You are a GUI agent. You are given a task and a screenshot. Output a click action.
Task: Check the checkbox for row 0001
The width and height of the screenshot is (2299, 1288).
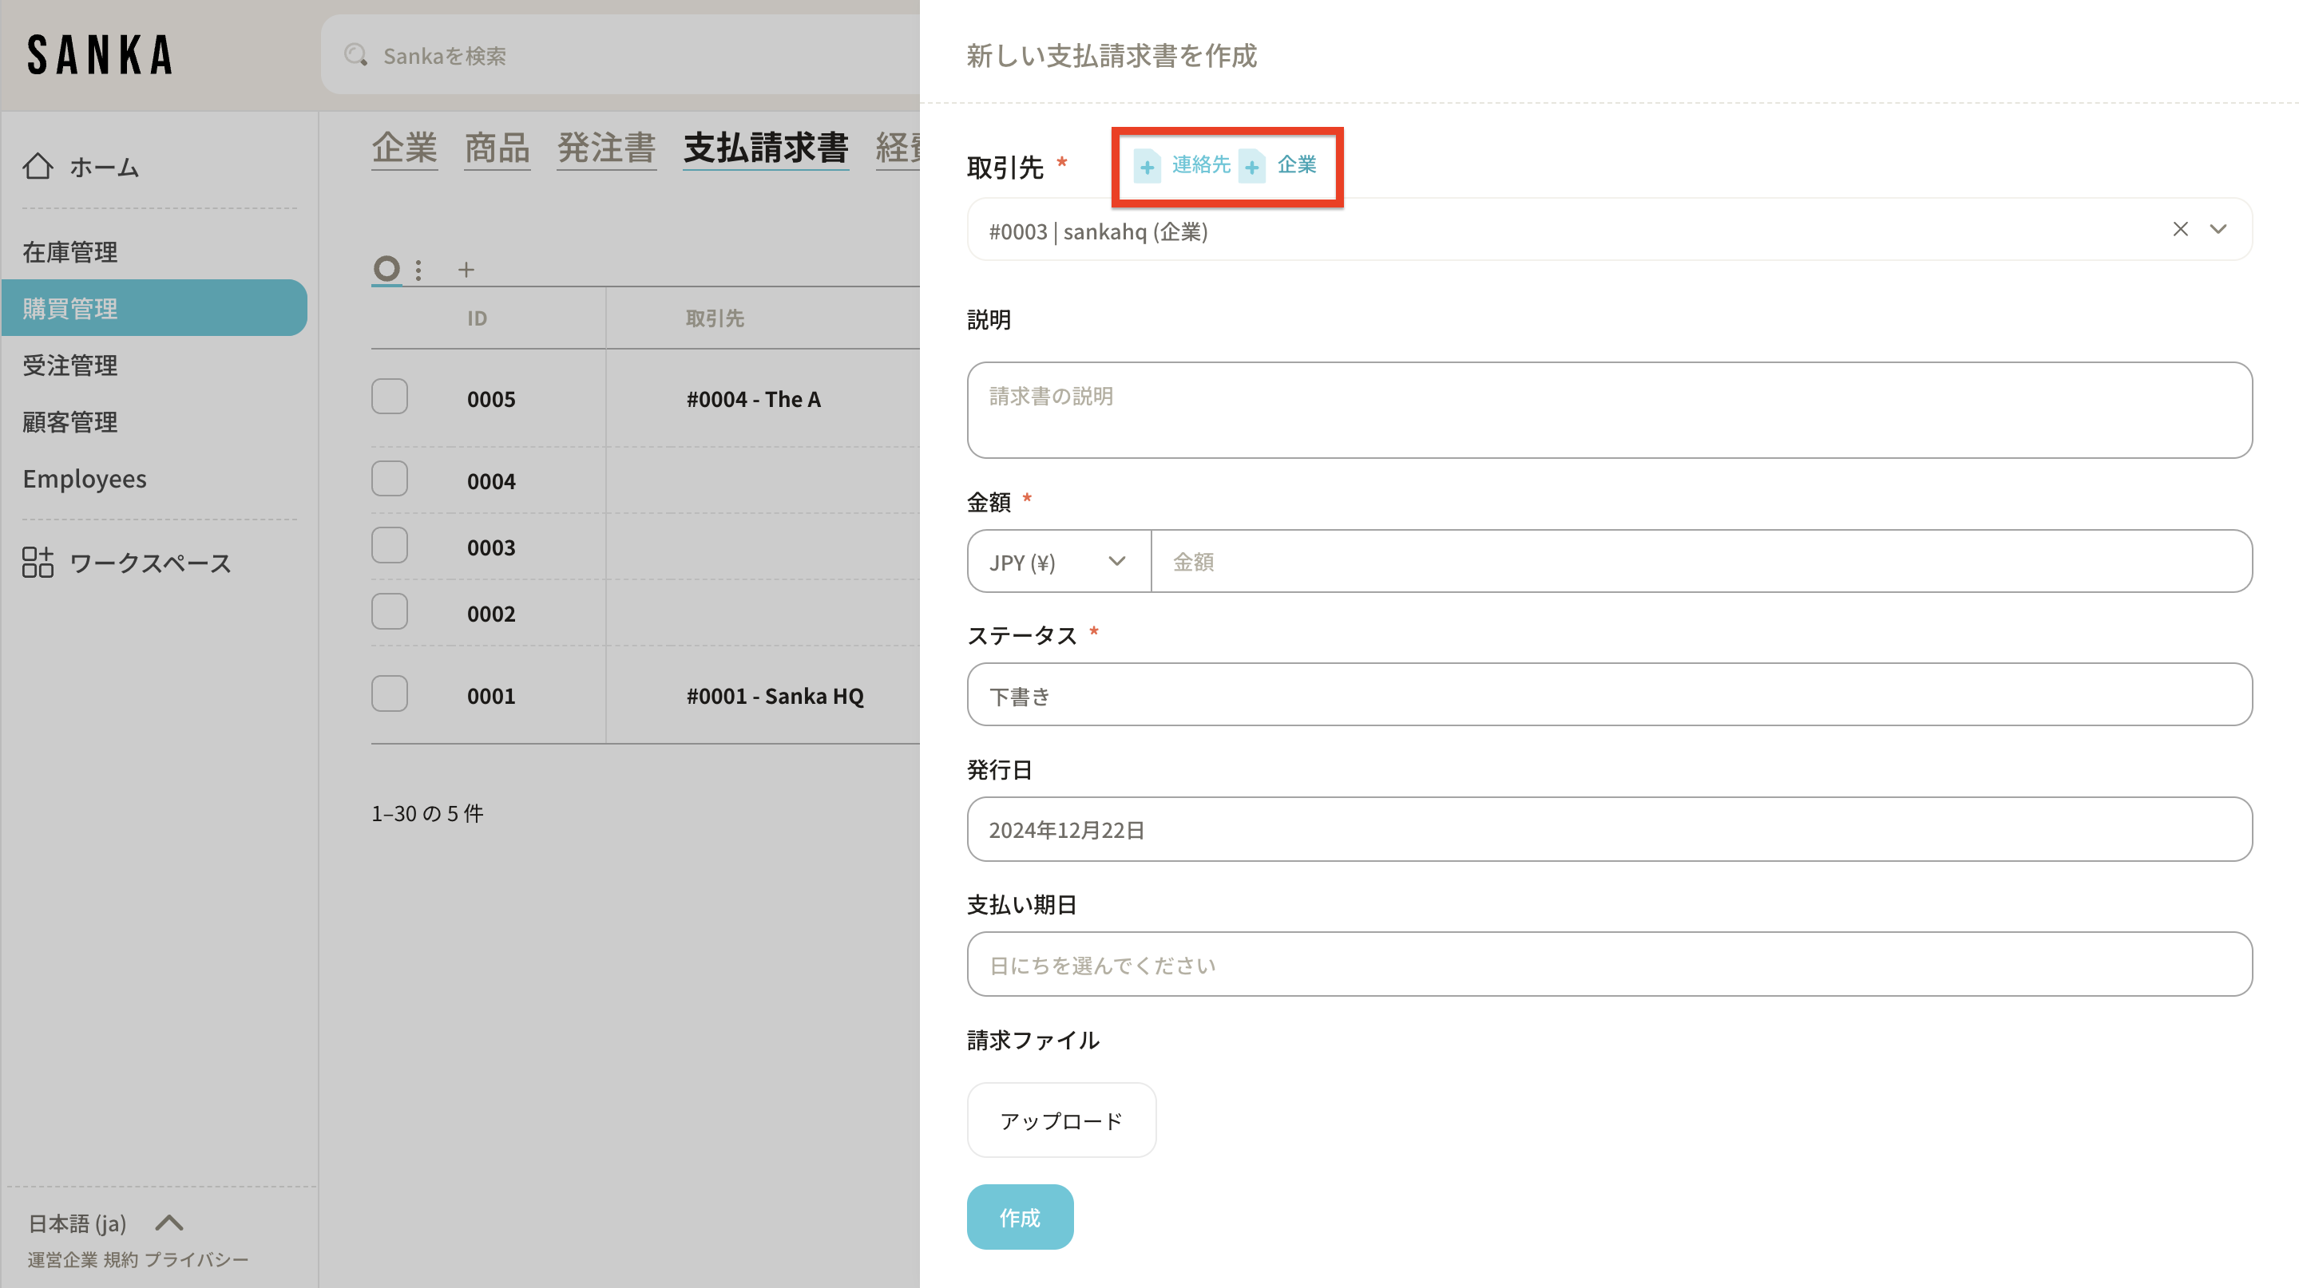pos(389,695)
